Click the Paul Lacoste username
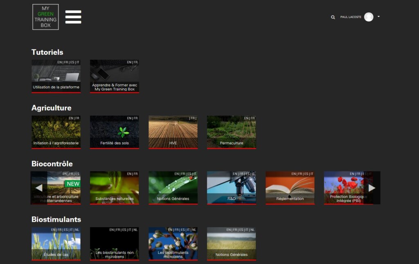419x264 pixels. (x=351, y=17)
